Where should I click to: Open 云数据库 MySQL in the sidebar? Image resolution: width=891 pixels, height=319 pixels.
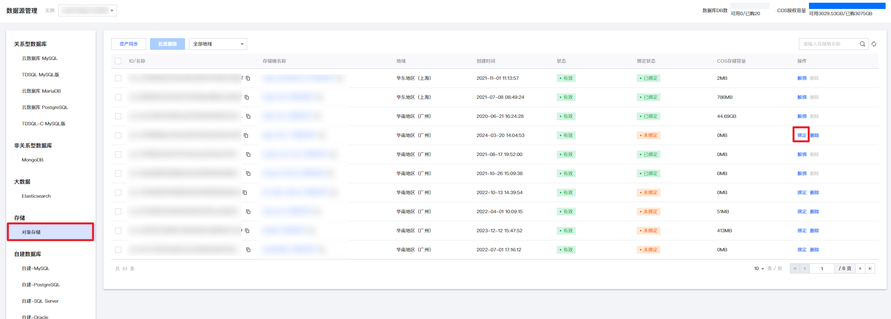tap(40, 58)
